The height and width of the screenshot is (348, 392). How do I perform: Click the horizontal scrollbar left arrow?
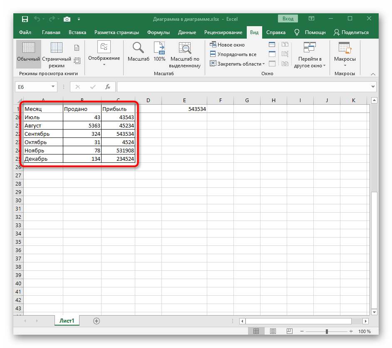coord(242,321)
